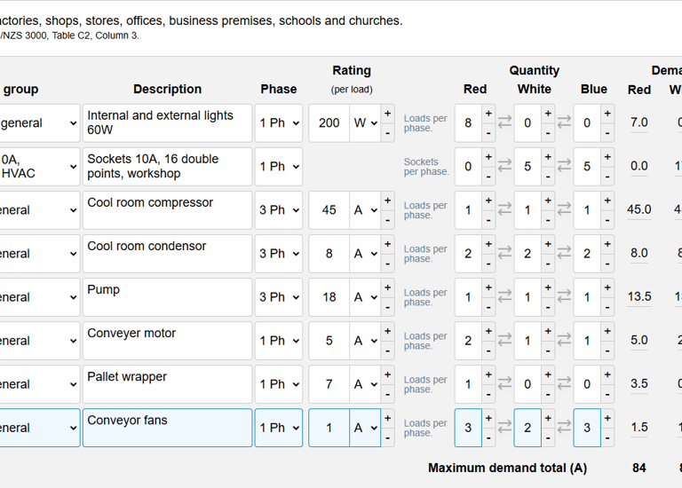The height and width of the screenshot is (488, 682).
Task: Swap white and blue for Sockets row
Action: (x=564, y=167)
